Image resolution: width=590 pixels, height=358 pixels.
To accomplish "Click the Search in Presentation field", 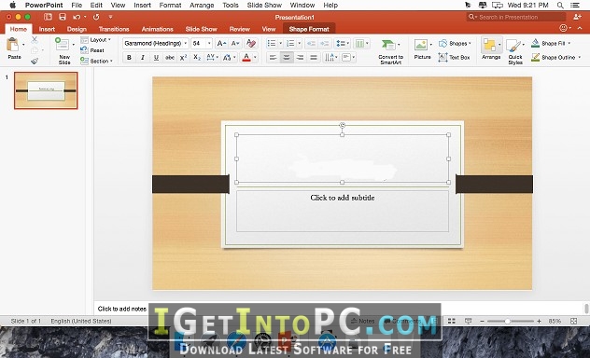I will tap(516, 17).
